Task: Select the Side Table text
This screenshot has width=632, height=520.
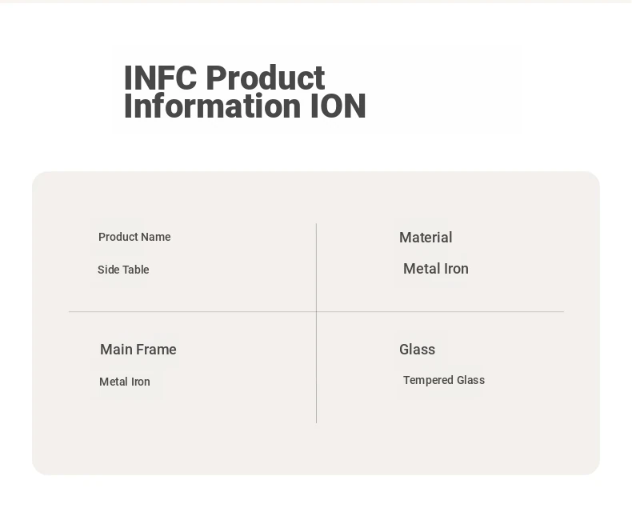Action: pos(123,270)
